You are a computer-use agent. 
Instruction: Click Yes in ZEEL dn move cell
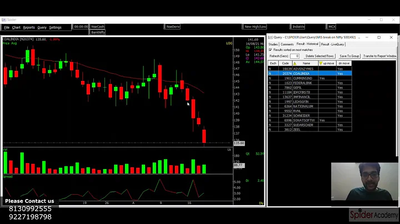click(x=340, y=130)
